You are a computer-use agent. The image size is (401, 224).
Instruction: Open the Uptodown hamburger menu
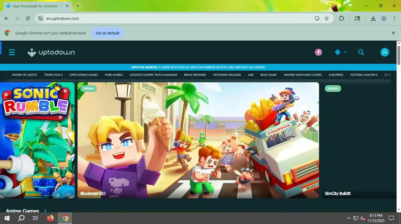coord(12,52)
